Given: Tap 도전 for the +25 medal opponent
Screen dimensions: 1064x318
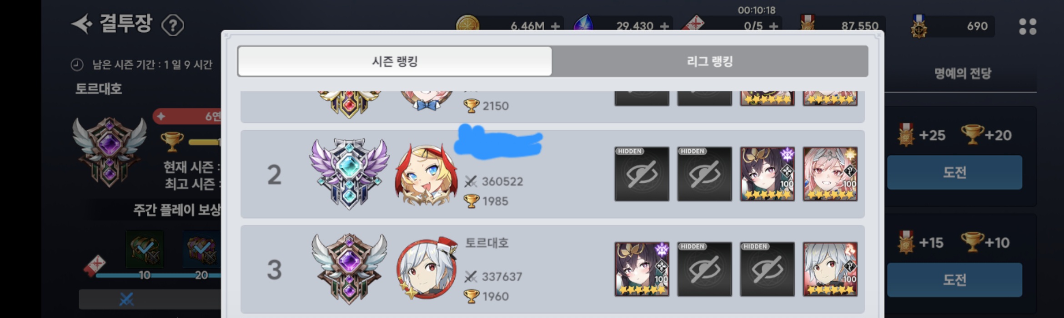Looking at the screenshot, I should point(954,172).
